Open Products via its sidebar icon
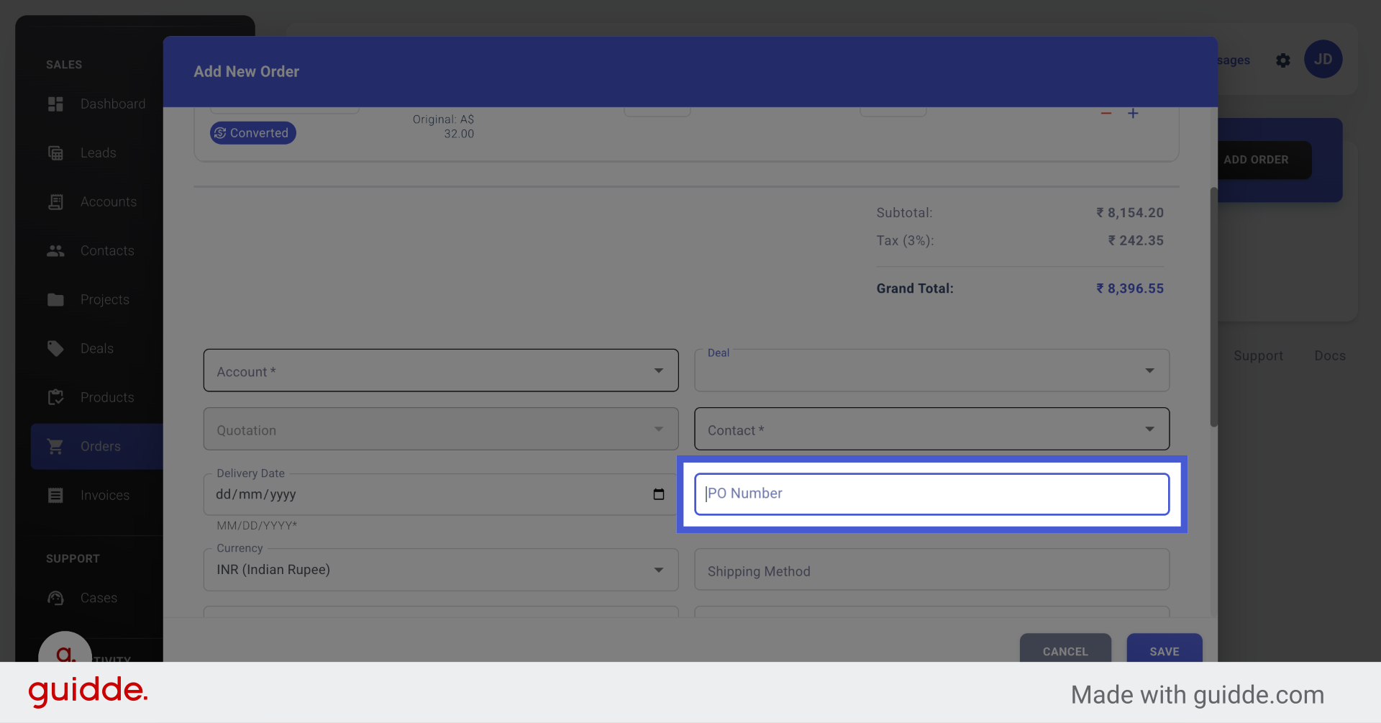The width and height of the screenshot is (1381, 723). pos(55,397)
